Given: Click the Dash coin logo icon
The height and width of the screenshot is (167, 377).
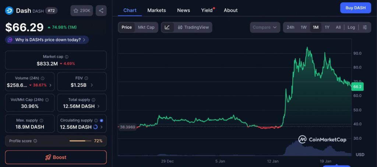Looking at the screenshot, I should click(9, 11).
